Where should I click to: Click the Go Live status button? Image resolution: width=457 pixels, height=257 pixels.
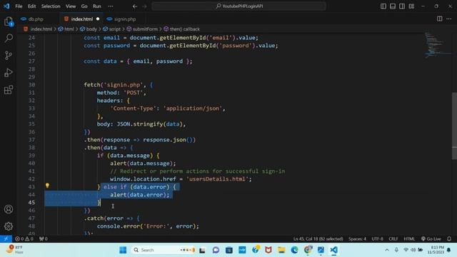pos(431,238)
